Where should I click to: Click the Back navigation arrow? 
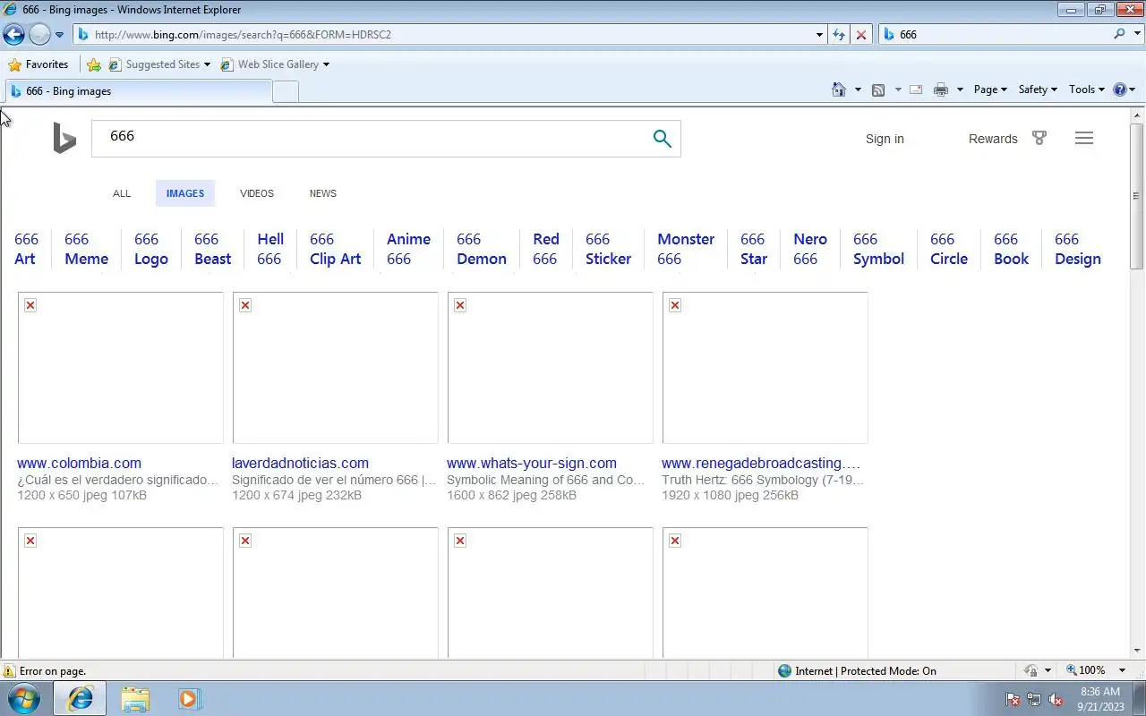click(13, 34)
